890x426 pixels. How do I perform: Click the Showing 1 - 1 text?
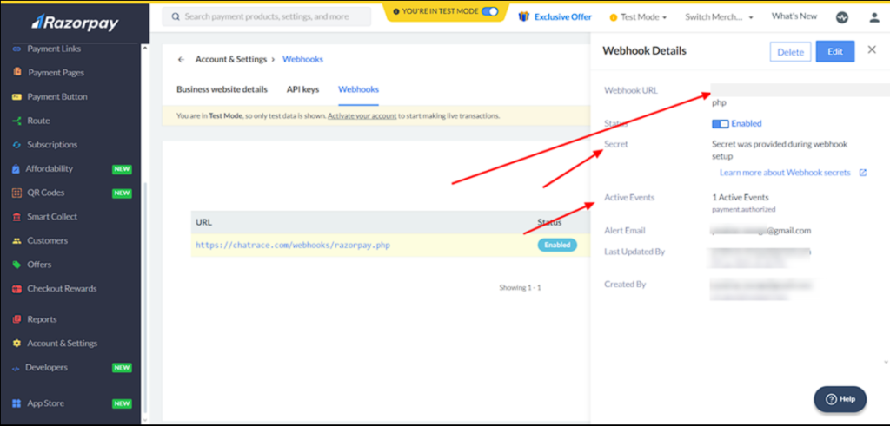click(520, 288)
